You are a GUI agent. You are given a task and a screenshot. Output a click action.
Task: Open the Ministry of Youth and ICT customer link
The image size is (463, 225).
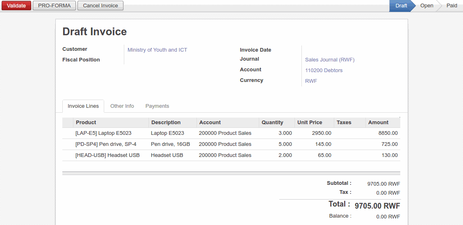point(157,50)
